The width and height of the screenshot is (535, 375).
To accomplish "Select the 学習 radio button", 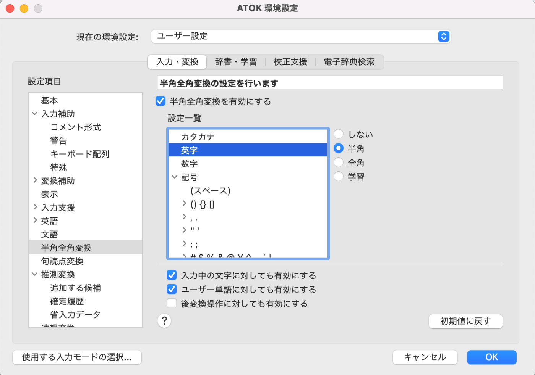I will click(x=339, y=176).
